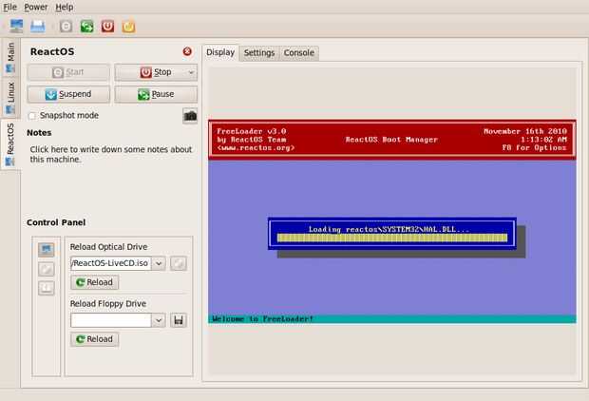Select the third icon in the Control Panel sidebar
This screenshot has width=589, height=401.
click(47, 288)
